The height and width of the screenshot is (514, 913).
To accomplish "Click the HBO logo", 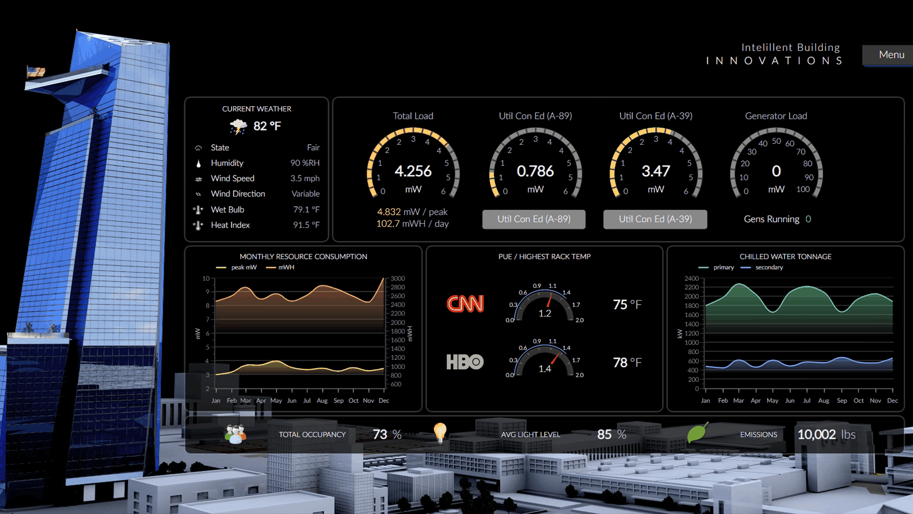I will coord(465,362).
